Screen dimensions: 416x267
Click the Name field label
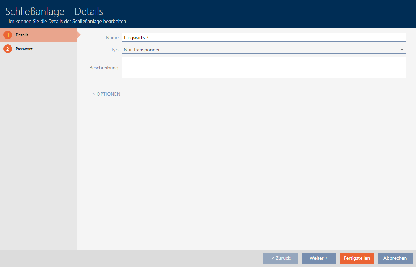112,37
